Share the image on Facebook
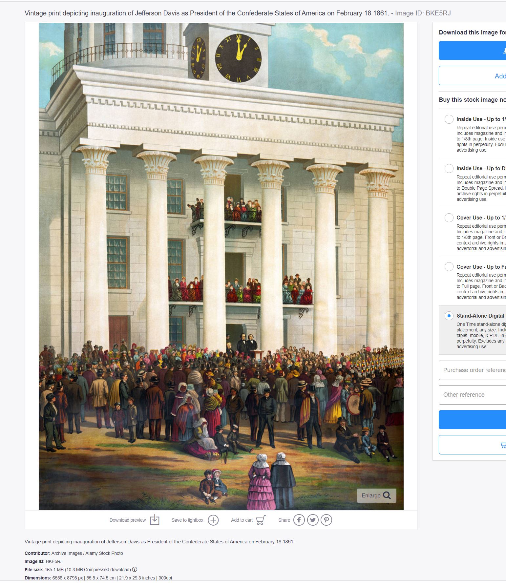Image resolution: width=506 pixels, height=587 pixels. tap(299, 520)
